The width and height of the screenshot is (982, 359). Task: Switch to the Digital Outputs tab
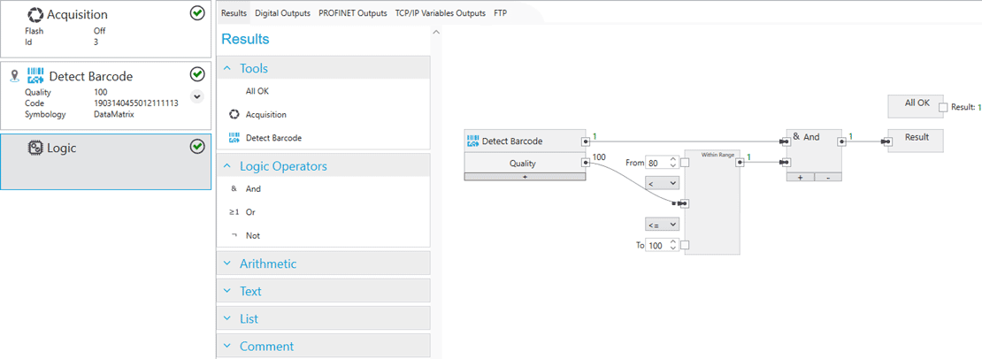[x=283, y=13]
